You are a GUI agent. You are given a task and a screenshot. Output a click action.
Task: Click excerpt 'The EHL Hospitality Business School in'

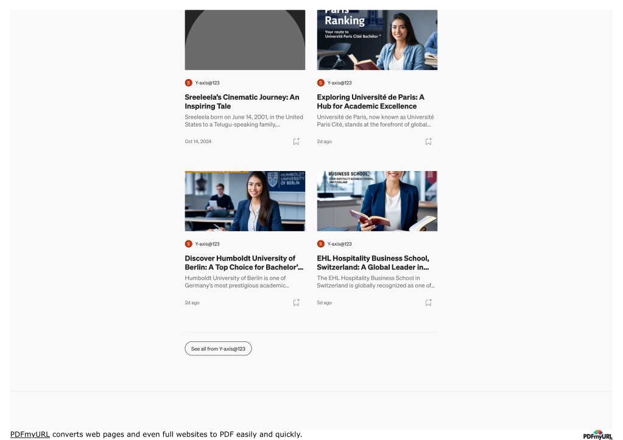coord(376,282)
